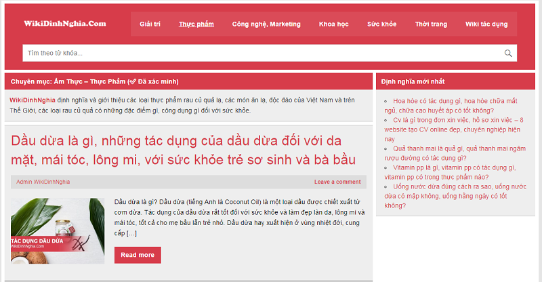Viewport: 542px width, 282px height.
Task: Open the Tác dụng dầu dừa thumbnail
Action: click(x=58, y=230)
